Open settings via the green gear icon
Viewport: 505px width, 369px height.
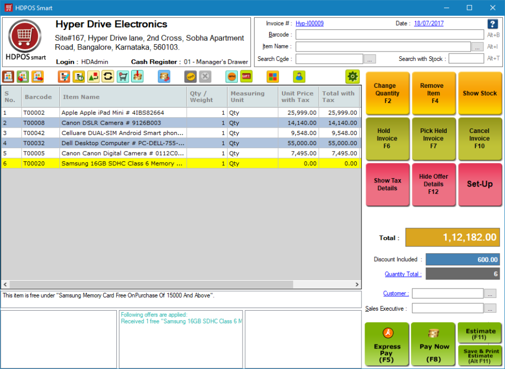point(352,77)
